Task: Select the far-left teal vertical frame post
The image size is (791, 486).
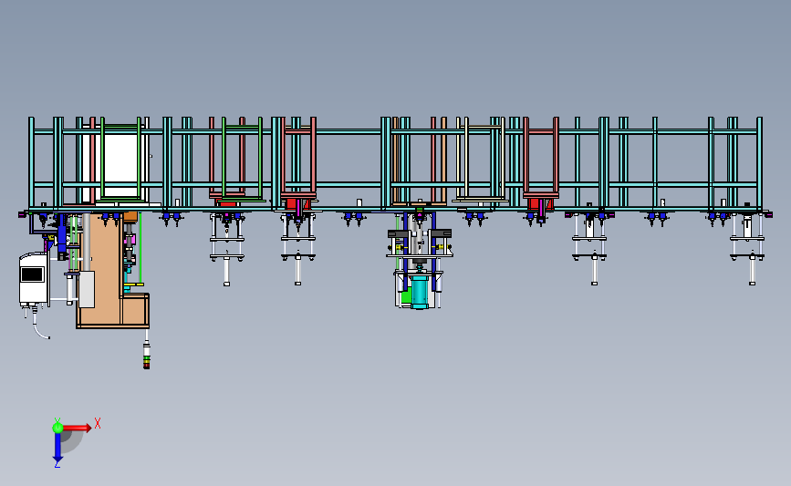Action: click(31, 162)
